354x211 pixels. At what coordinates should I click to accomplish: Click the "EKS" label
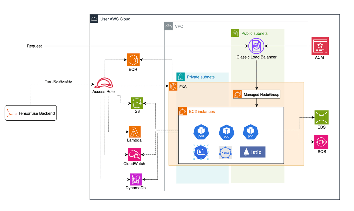click(183, 87)
